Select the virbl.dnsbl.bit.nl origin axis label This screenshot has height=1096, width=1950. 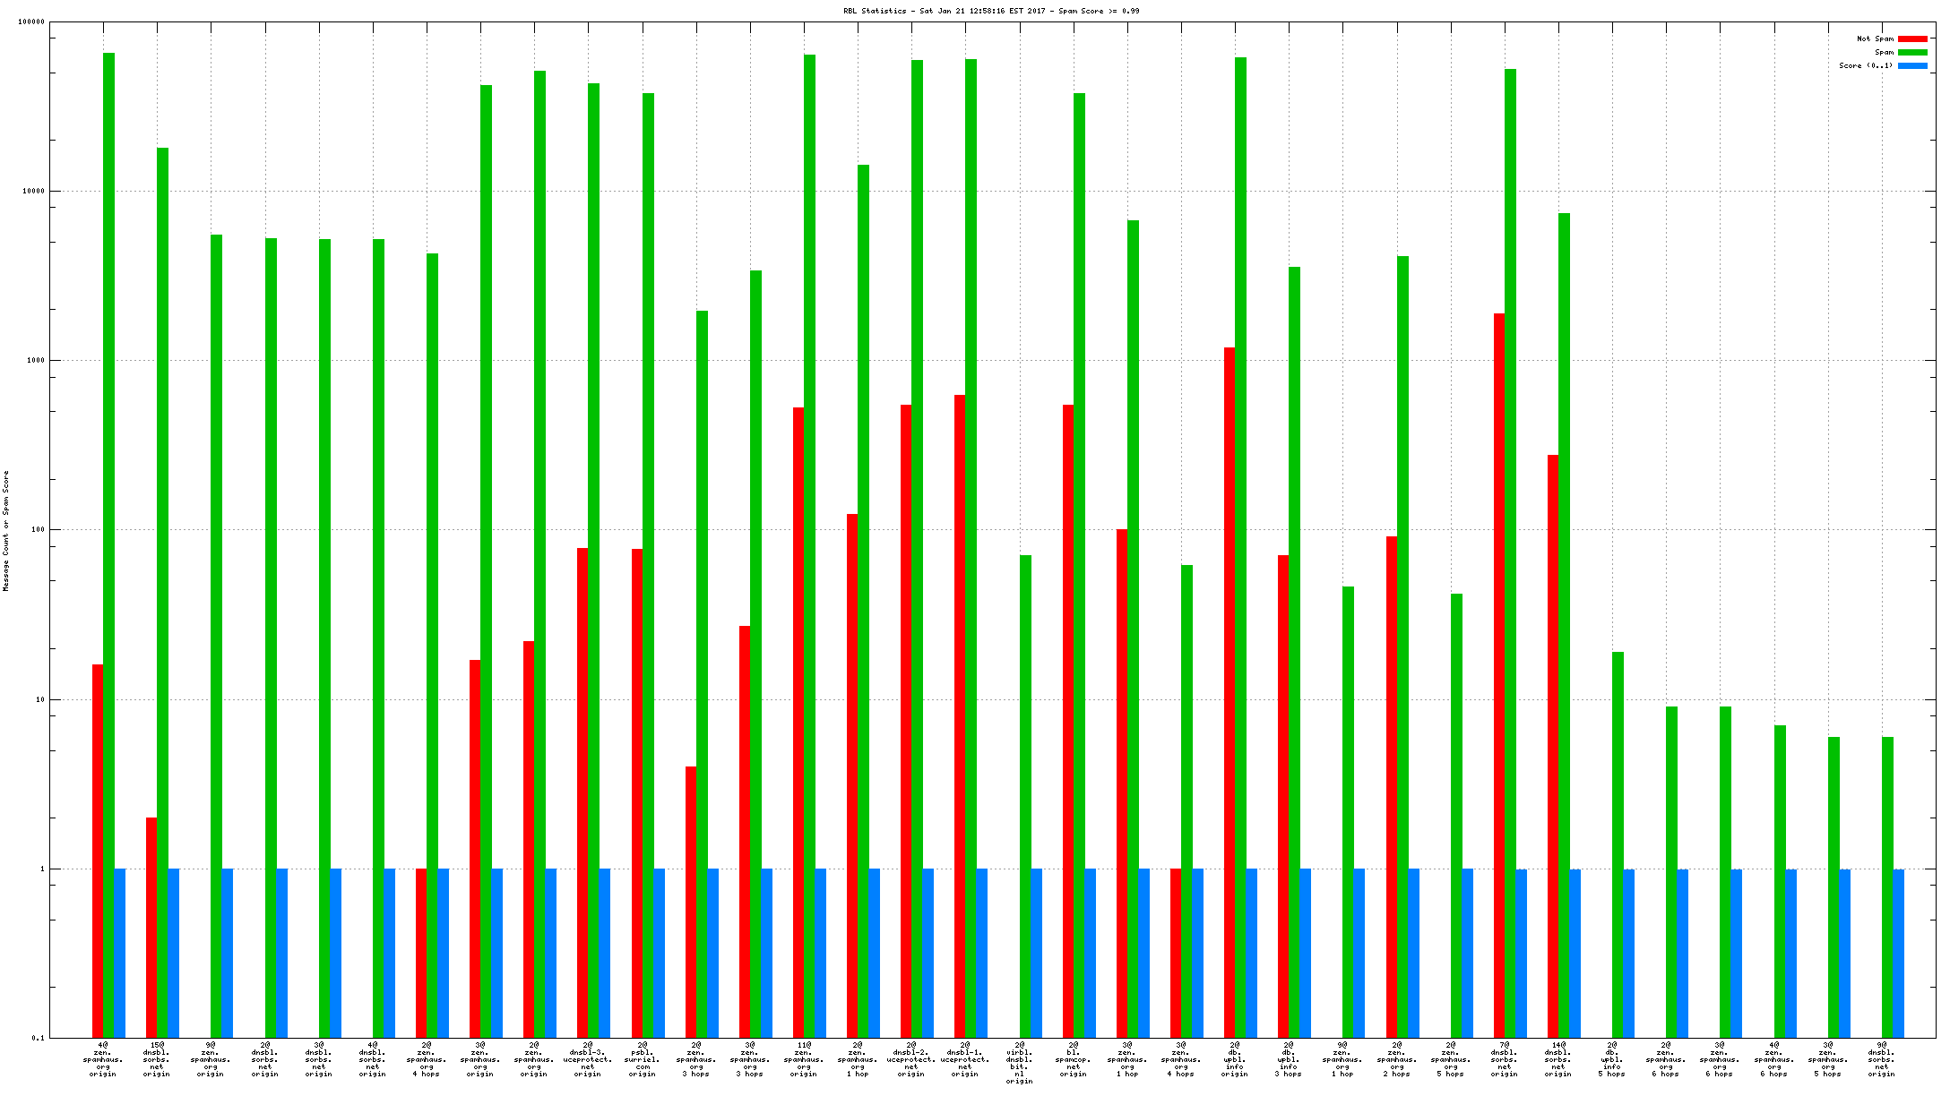1019,1063
